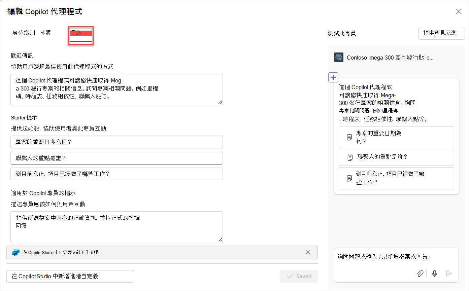Dismiss the Copilot Studio banner
469x291 pixels.
[308, 252]
